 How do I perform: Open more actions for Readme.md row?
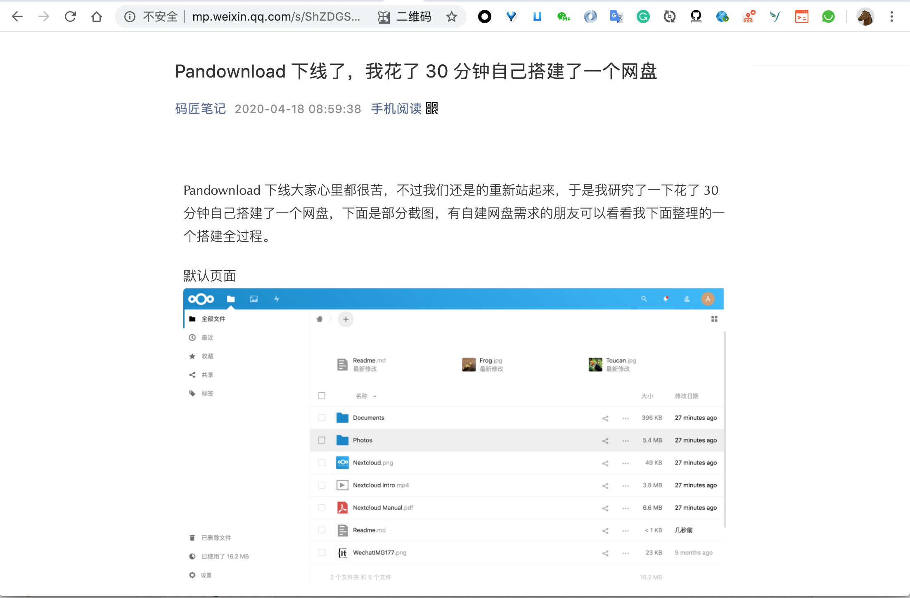point(626,531)
